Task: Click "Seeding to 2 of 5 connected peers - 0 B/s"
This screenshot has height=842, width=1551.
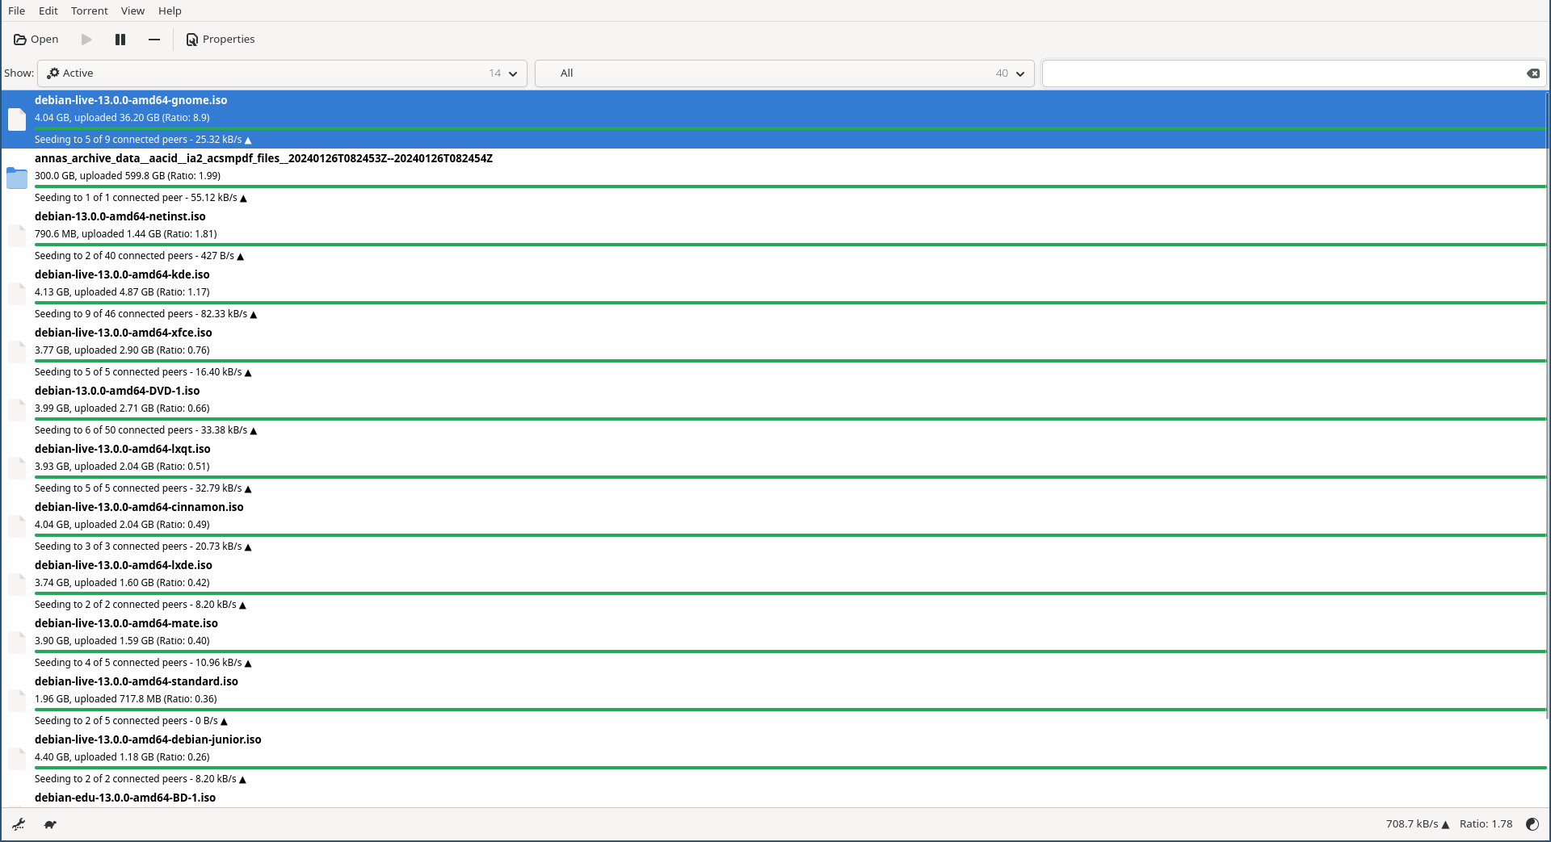Action: [x=131, y=721]
